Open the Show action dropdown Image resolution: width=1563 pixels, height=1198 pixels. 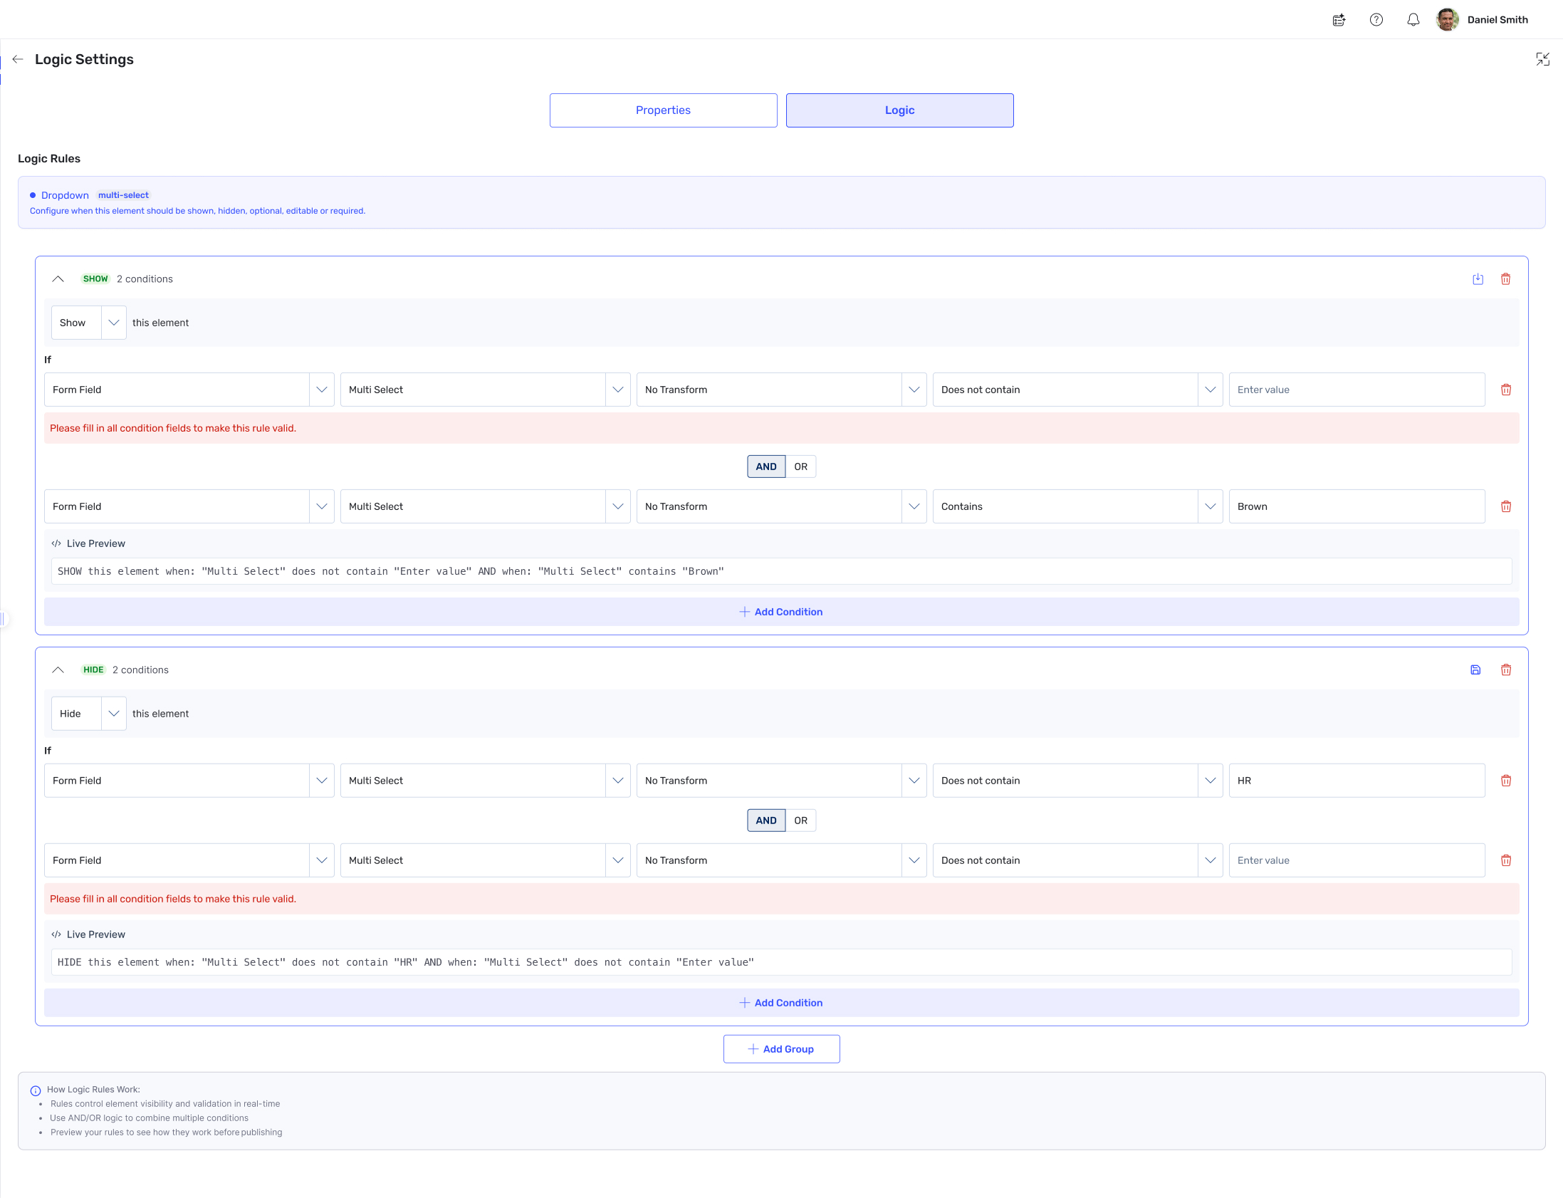(88, 323)
